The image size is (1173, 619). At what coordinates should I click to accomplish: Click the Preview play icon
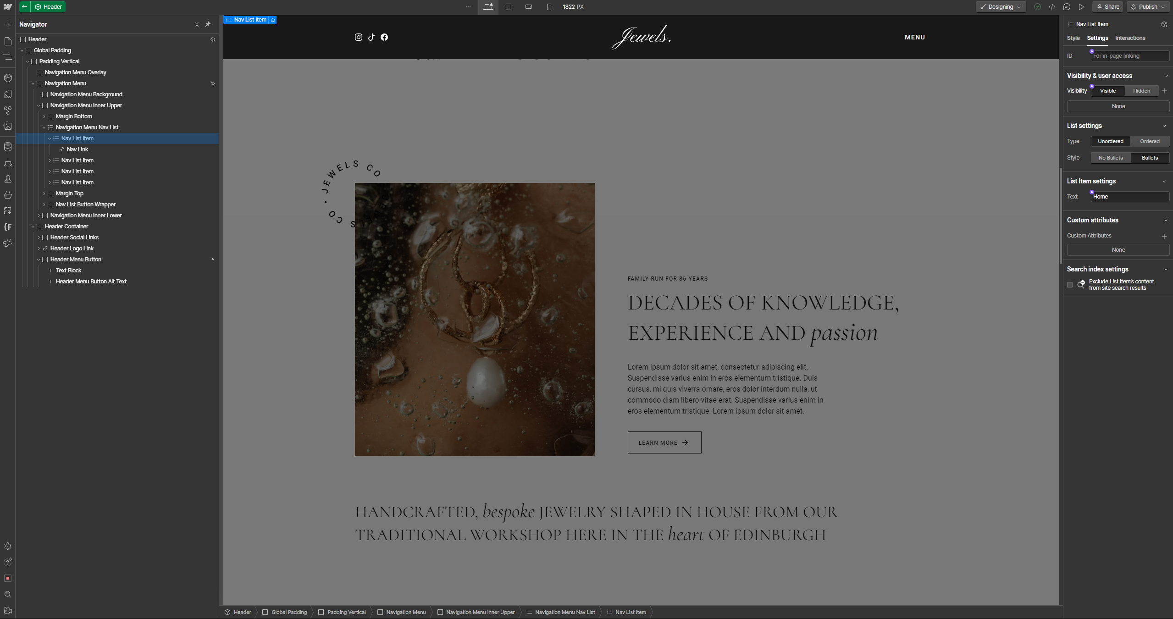(1081, 7)
